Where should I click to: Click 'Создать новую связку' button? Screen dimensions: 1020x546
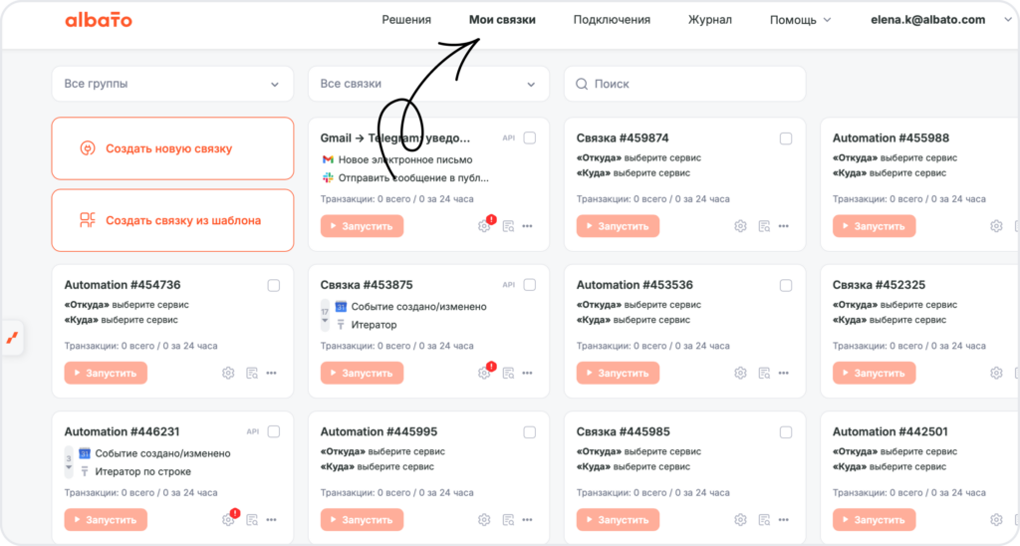point(172,148)
